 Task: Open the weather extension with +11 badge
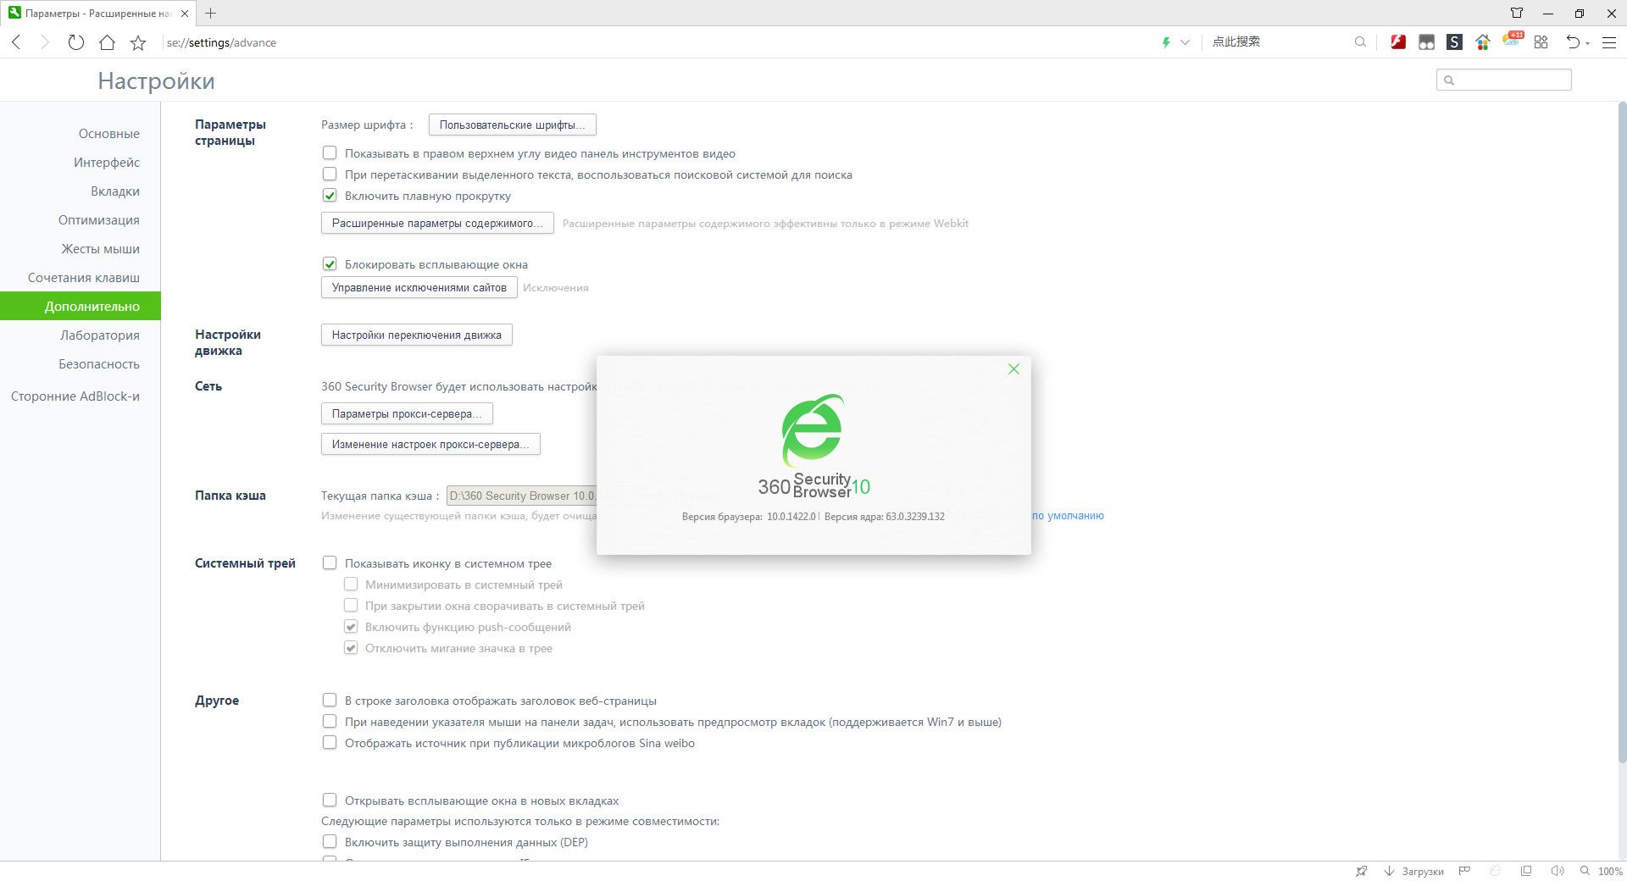(x=1513, y=40)
